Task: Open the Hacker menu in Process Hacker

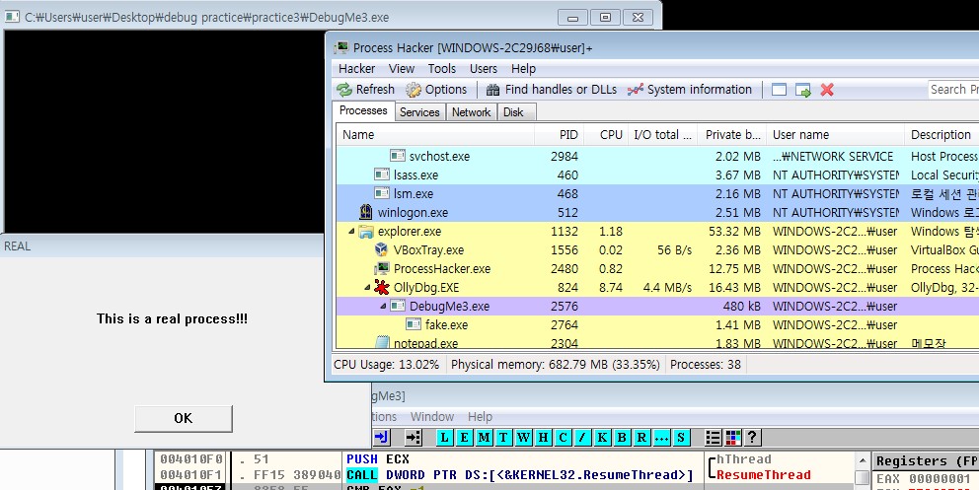Action: click(x=356, y=69)
